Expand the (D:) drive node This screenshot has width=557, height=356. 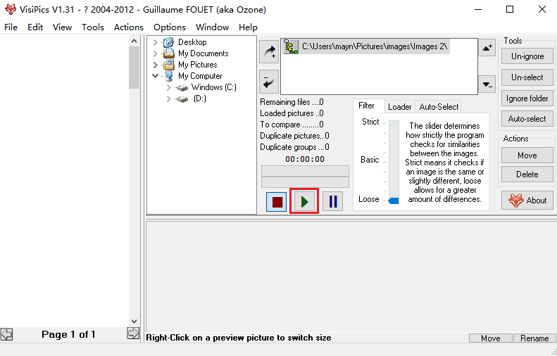pos(169,98)
